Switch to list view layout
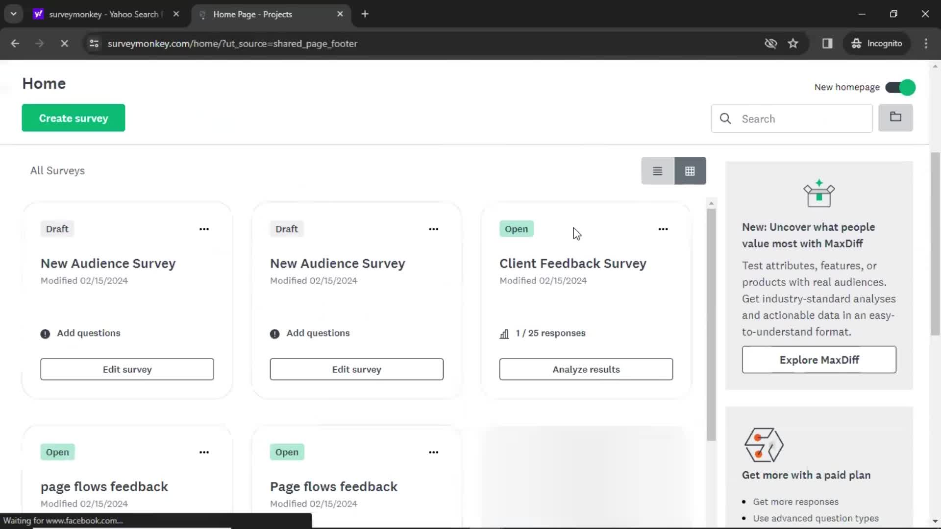Viewport: 941px width, 529px height. (657, 171)
